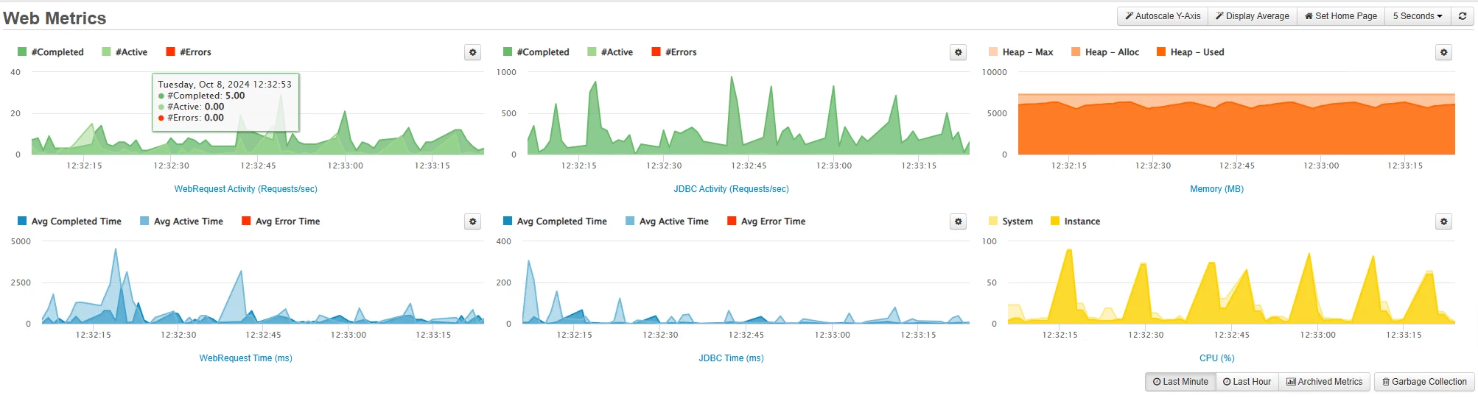This screenshot has width=1478, height=398.
Task: Open settings gear for Memory chart
Action: click(1443, 52)
